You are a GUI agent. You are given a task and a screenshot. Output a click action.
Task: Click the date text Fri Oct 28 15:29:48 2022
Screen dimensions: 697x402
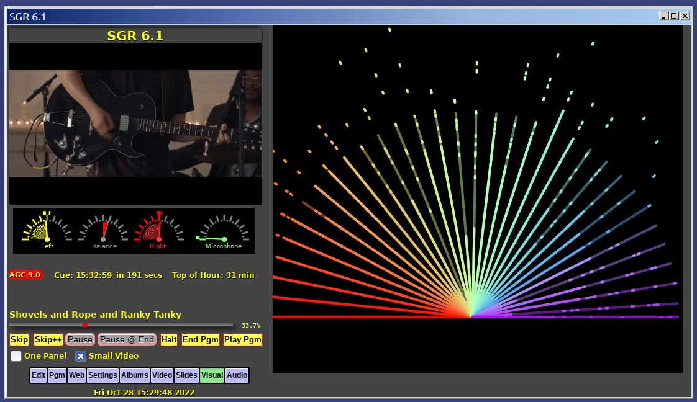pyautogui.click(x=144, y=392)
